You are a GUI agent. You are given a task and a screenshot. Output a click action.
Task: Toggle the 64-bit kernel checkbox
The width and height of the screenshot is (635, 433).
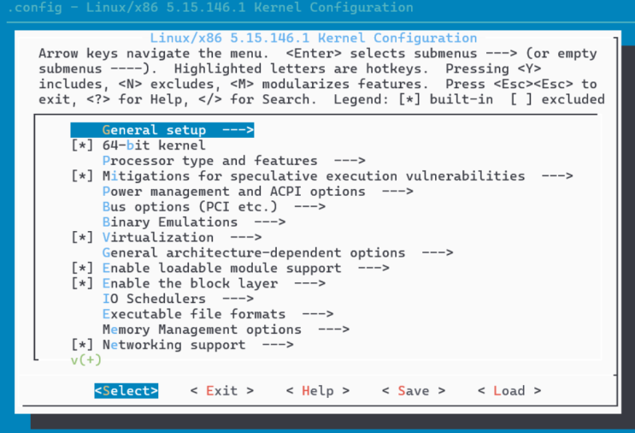82,145
